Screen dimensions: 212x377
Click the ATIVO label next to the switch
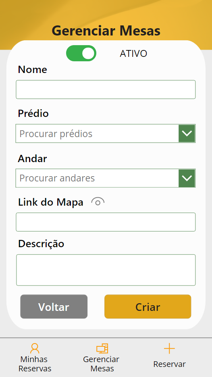[133, 54]
